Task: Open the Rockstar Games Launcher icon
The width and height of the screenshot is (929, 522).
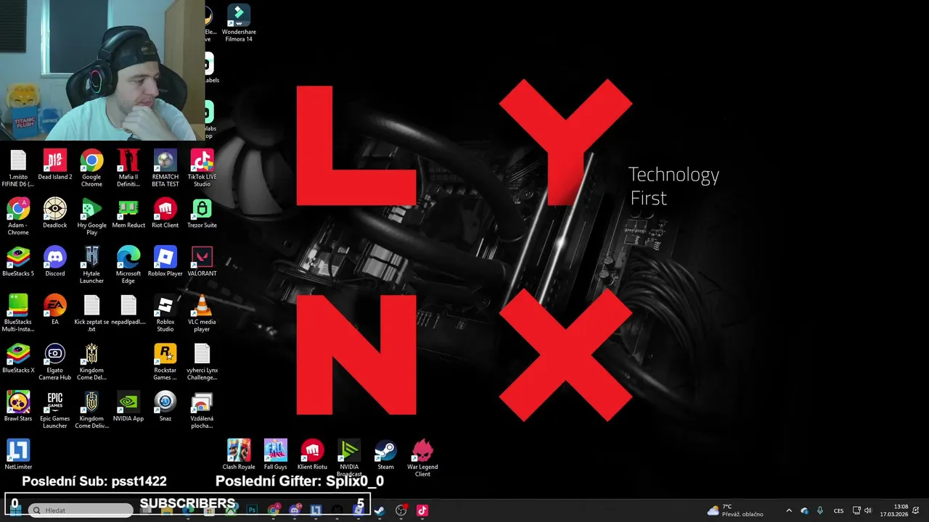Action: [165, 361]
